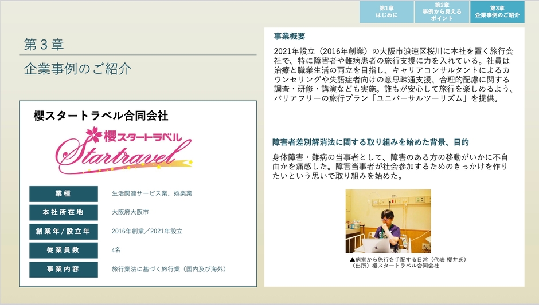Click the 業種 label box
The width and height of the screenshot is (539, 305).
click(x=64, y=194)
